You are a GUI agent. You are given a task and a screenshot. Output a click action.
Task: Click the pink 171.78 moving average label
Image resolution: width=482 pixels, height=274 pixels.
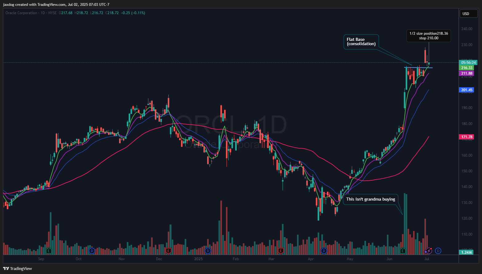coord(467,137)
